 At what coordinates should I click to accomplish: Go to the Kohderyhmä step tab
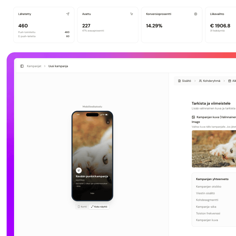pyautogui.click(x=209, y=81)
